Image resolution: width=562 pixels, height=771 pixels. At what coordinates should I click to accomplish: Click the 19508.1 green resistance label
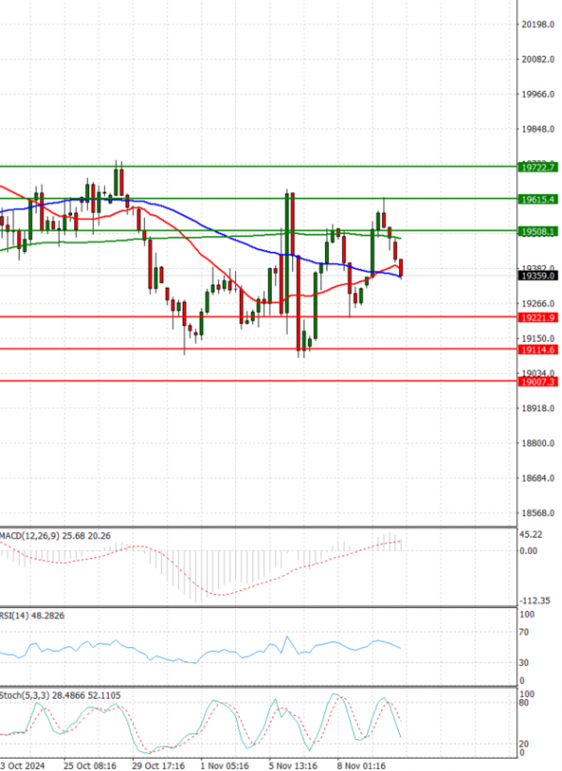[x=539, y=231]
